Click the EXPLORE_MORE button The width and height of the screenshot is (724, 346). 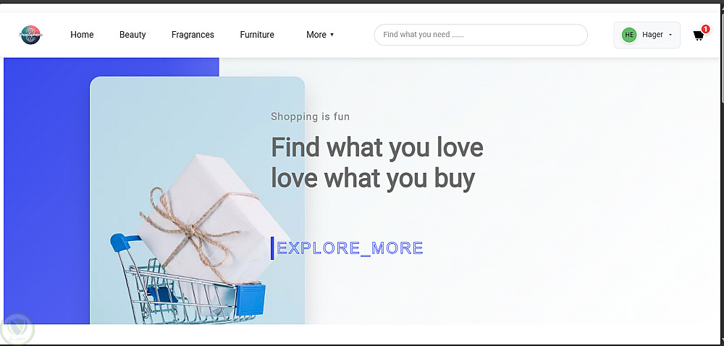tap(350, 248)
